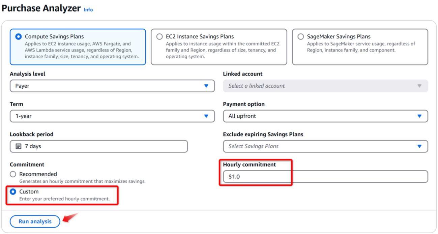Click the Exclude expiring Savings Plans arrow
Image resolution: width=438 pixels, height=234 pixels.
pos(419,146)
